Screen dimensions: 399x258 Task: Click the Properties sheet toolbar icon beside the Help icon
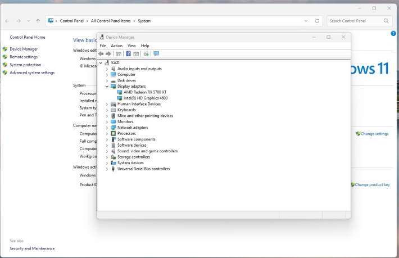click(x=136, y=54)
